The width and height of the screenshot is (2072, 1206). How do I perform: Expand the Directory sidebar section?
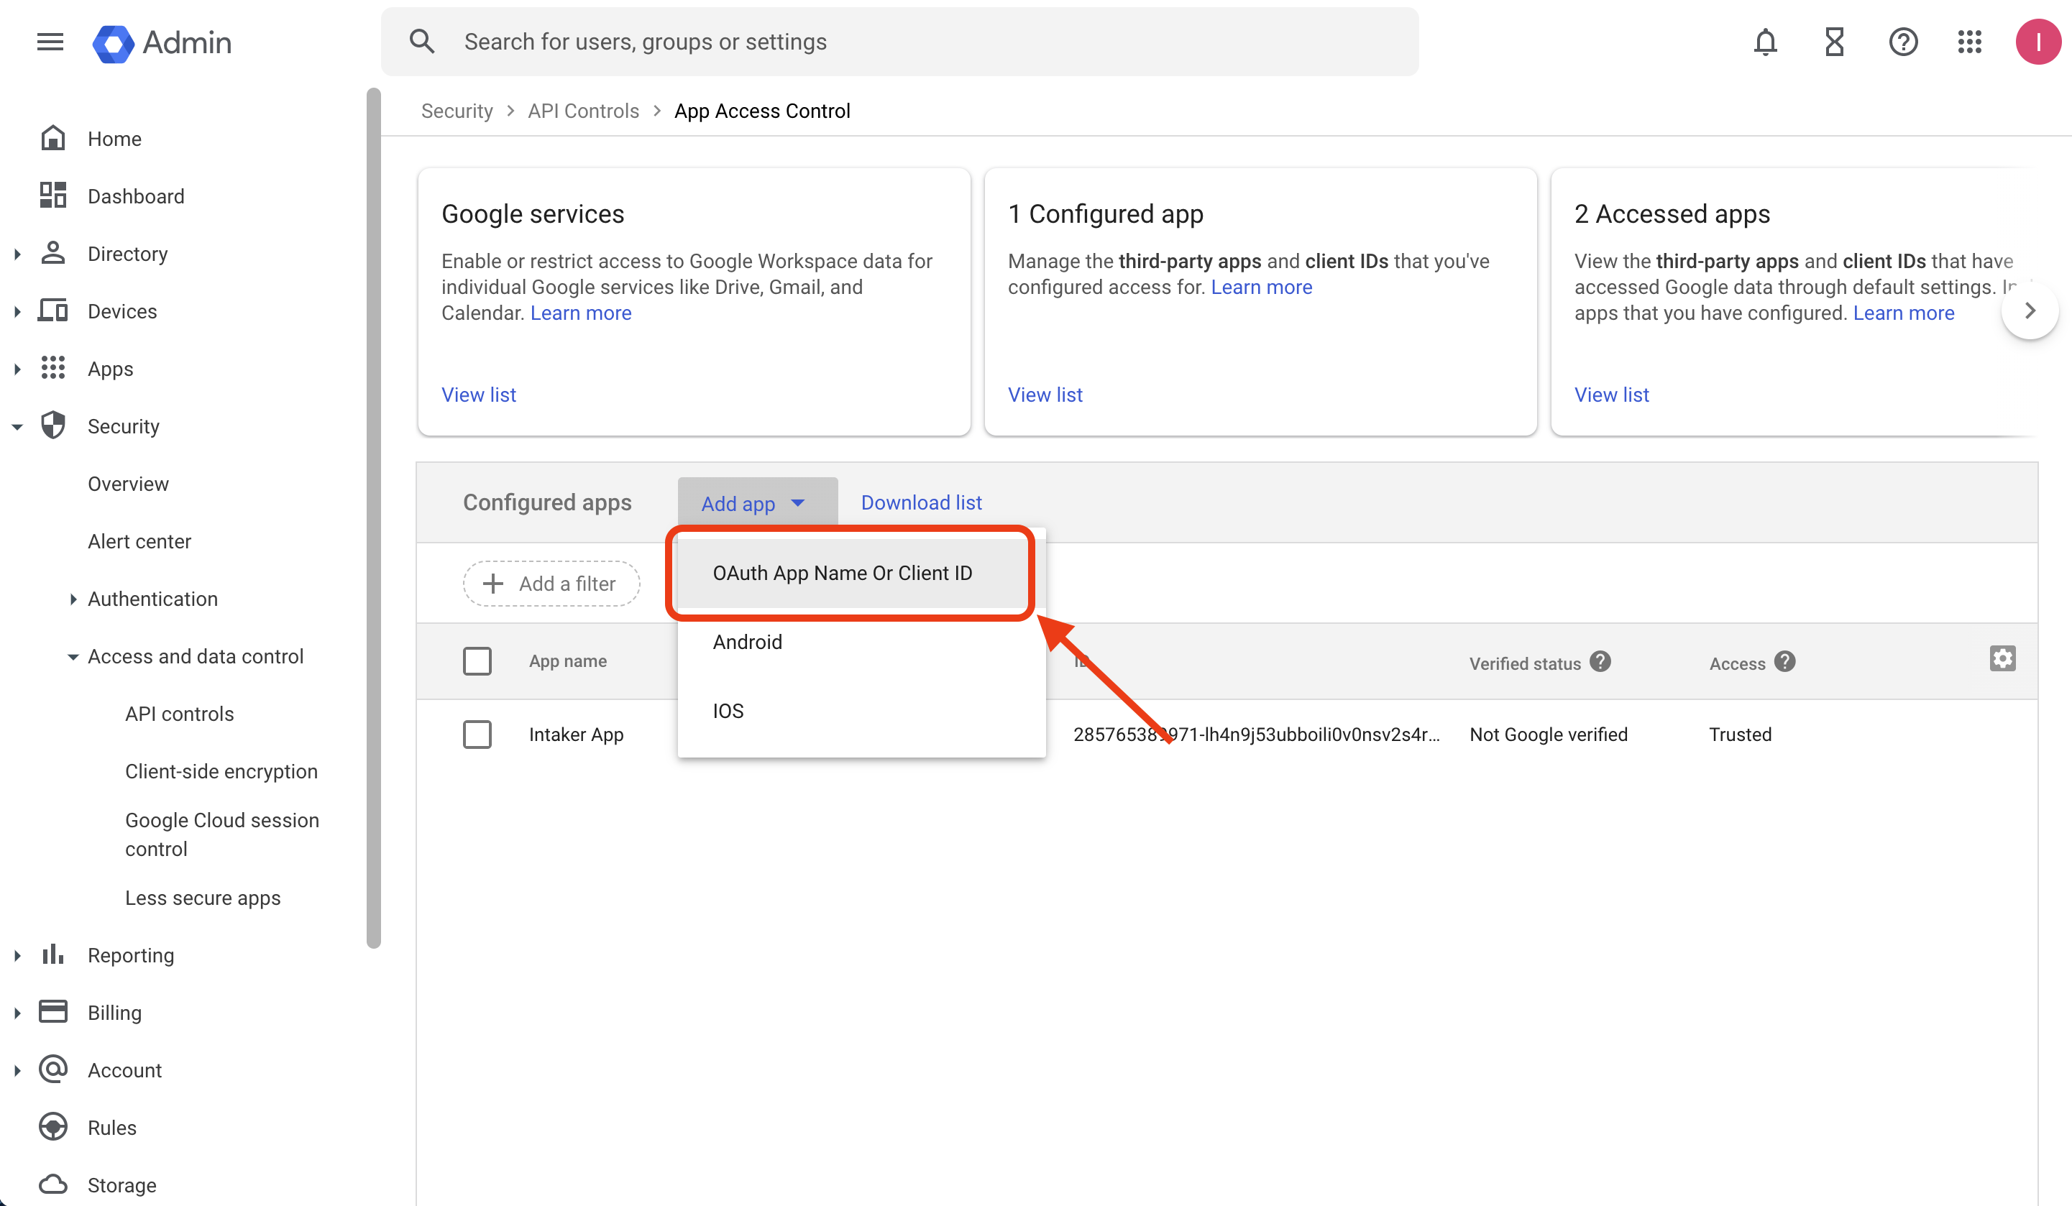click(x=17, y=254)
